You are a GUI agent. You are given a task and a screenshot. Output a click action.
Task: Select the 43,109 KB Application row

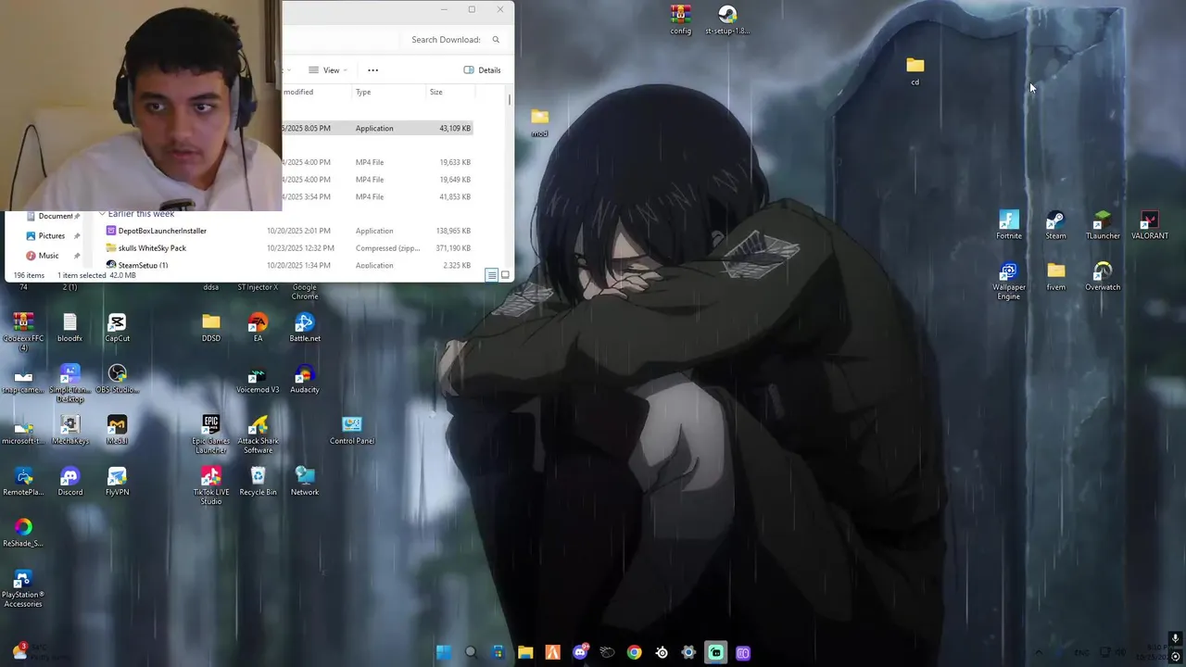tap(378, 128)
